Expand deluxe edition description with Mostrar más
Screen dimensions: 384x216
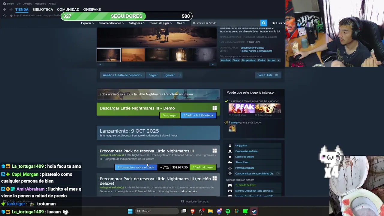coord(189,191)
